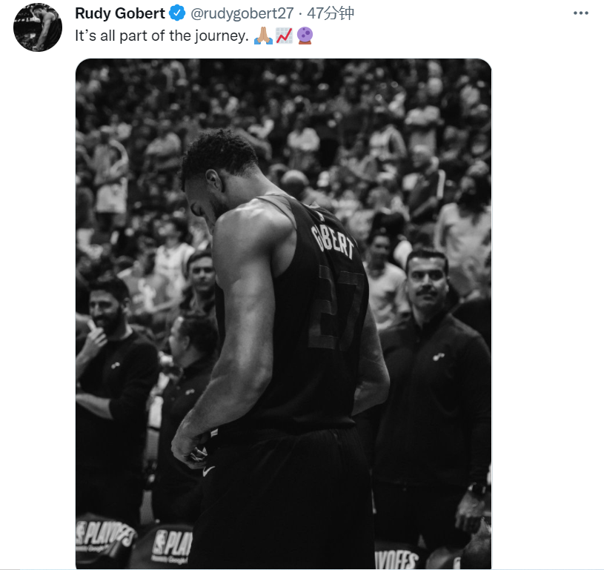Click the GOBERT lettering on the jersey
604x570 pixels.
point(332,240)
